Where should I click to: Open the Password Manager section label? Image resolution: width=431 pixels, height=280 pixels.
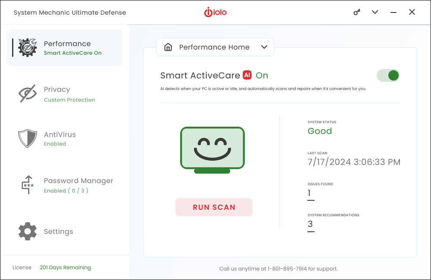(x=78, y=181)
